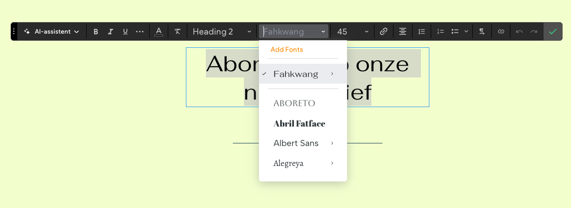The height and width of the screenshot is (208, 571).
Task: Open more text formatting options
Action: point(140,31)
